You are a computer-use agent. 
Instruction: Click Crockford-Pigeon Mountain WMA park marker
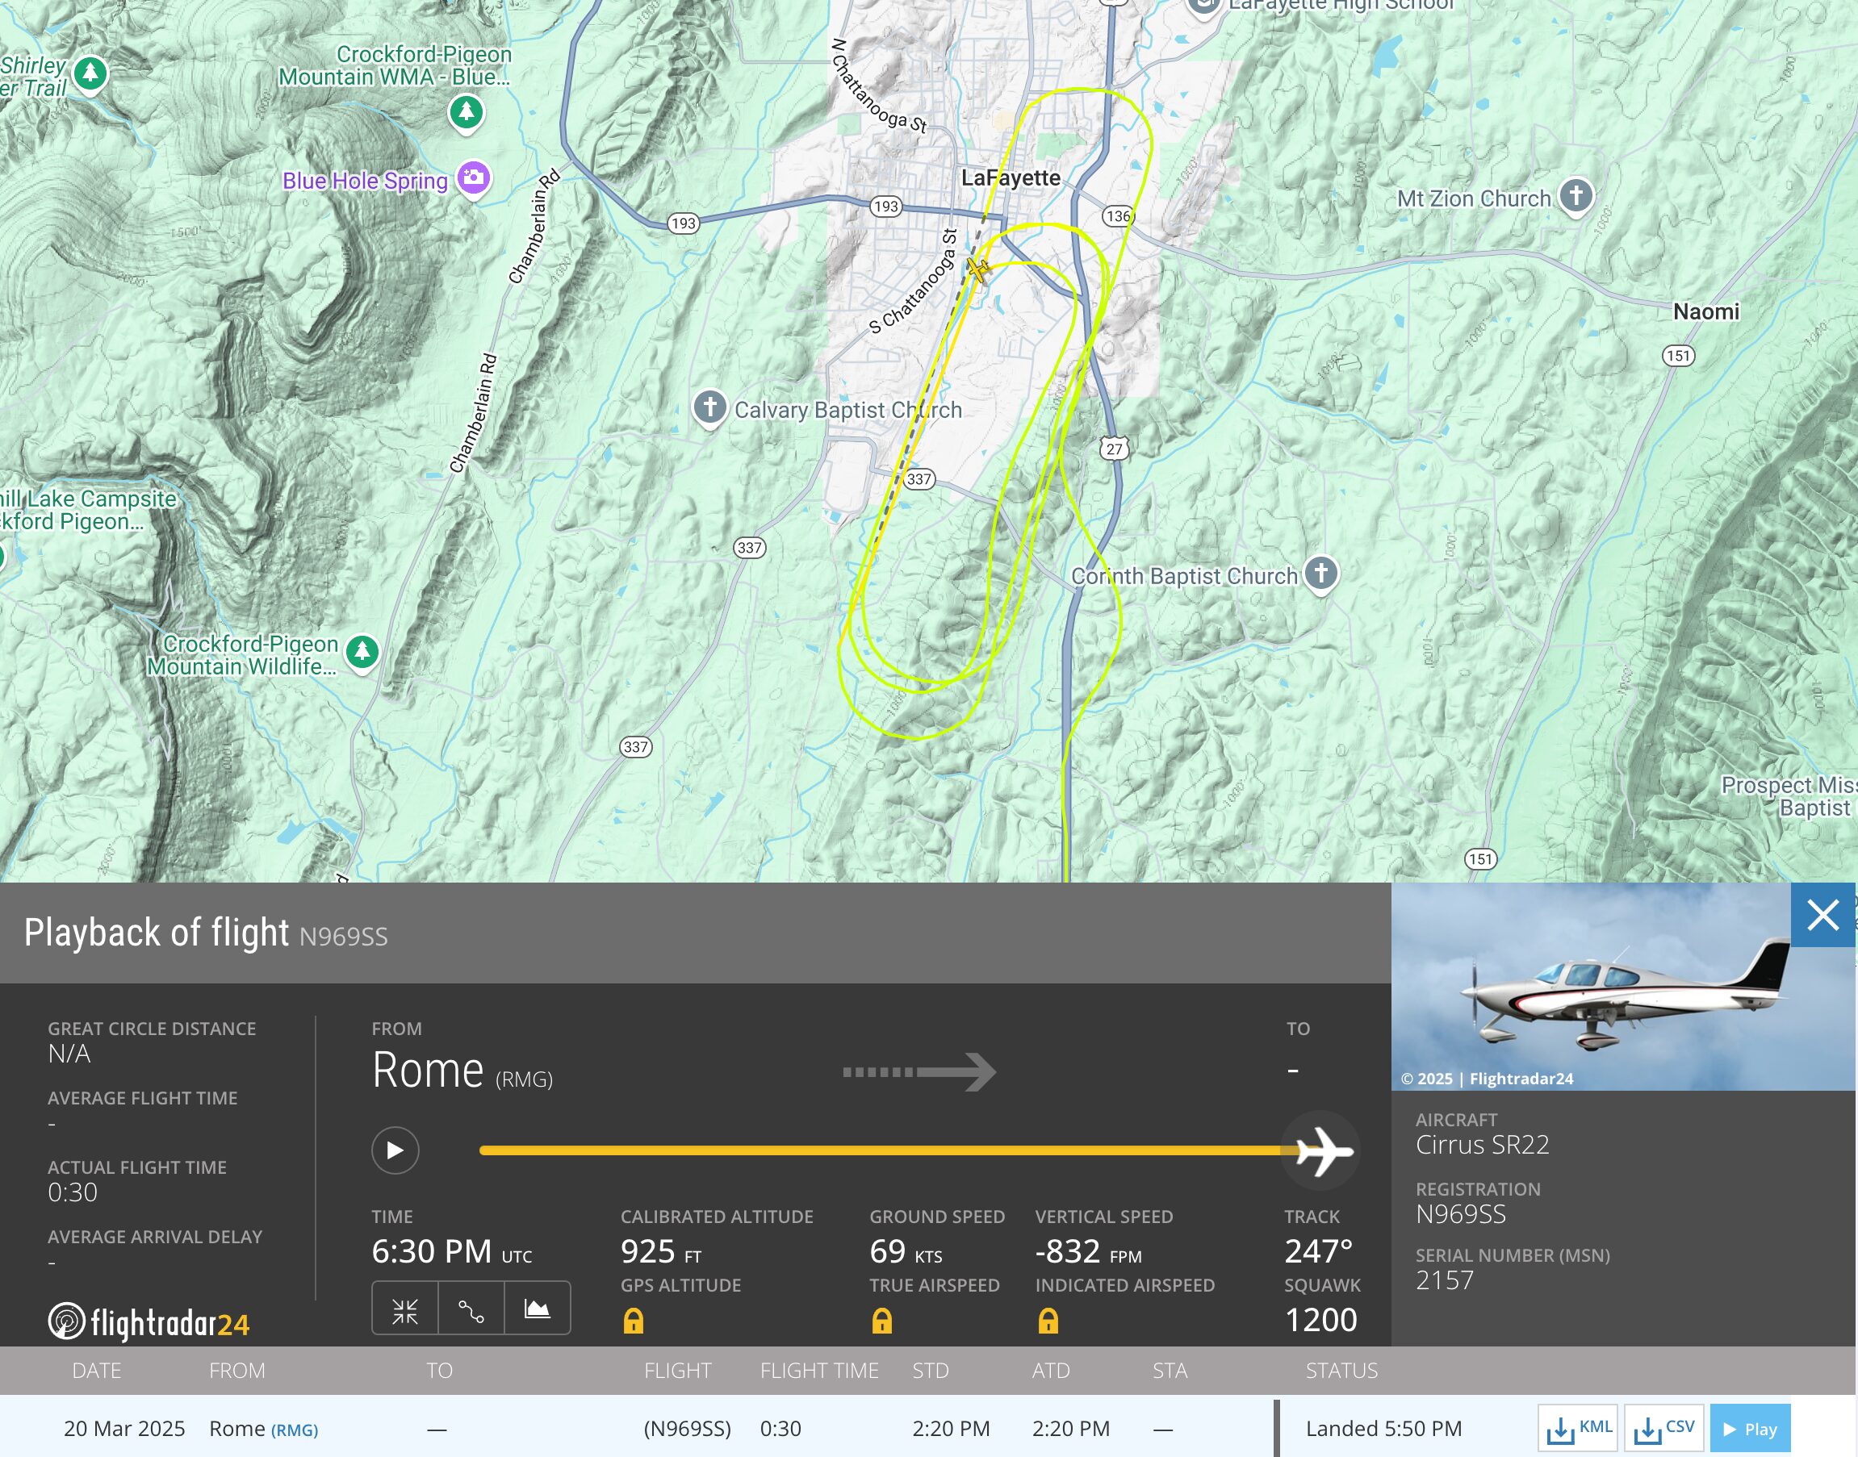tap(466, 112)
